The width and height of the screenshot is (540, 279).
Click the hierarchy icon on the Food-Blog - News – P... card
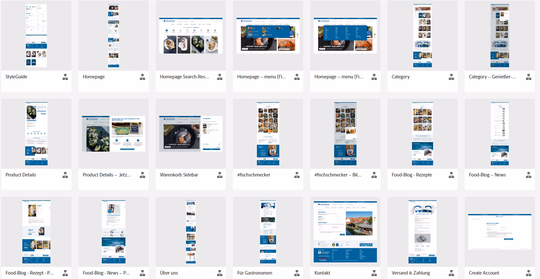[142, 273]
